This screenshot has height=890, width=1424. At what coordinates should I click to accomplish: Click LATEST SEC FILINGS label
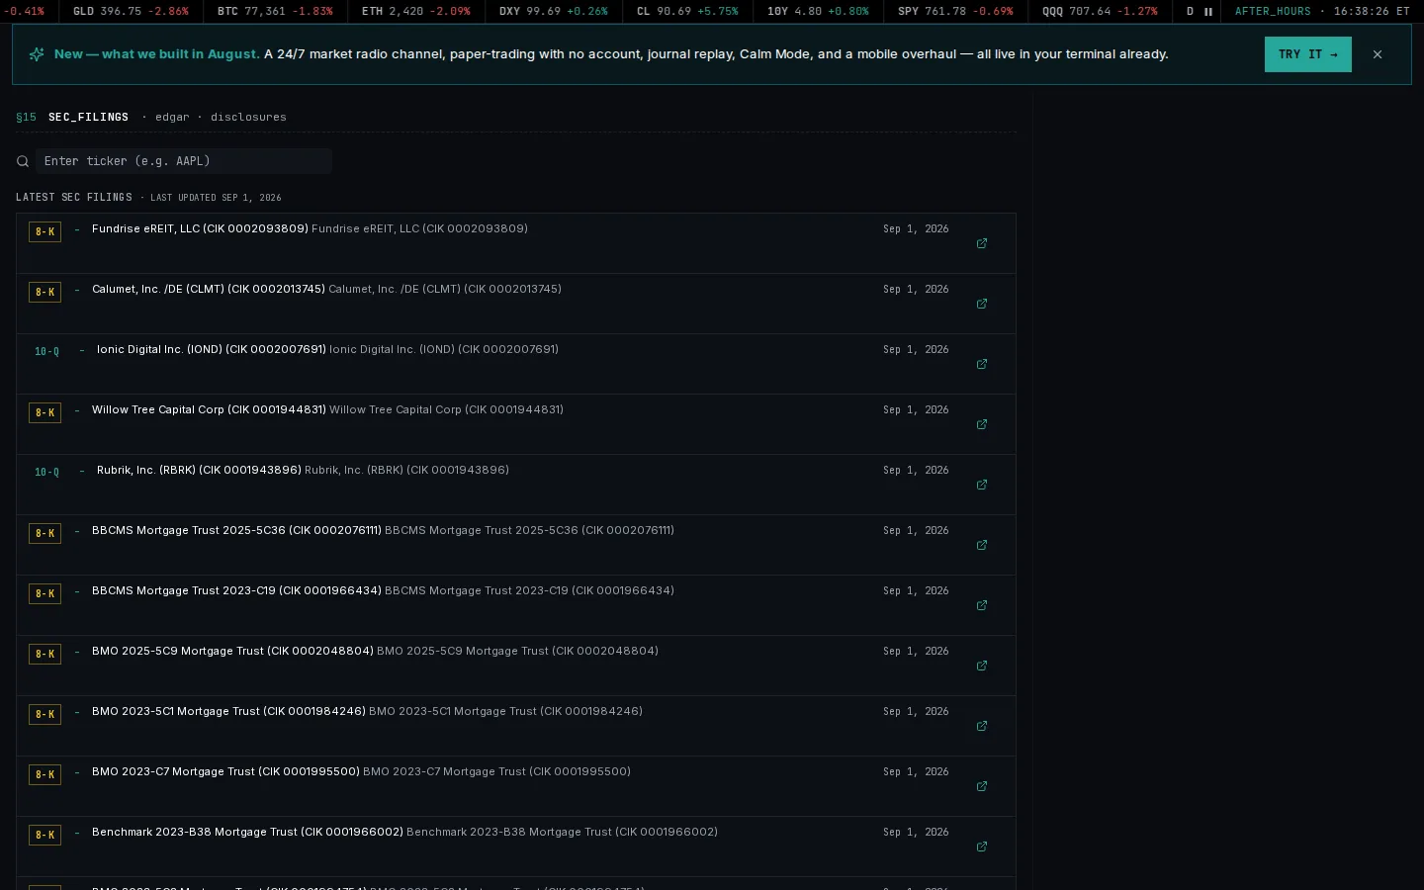tap(74, 198)
